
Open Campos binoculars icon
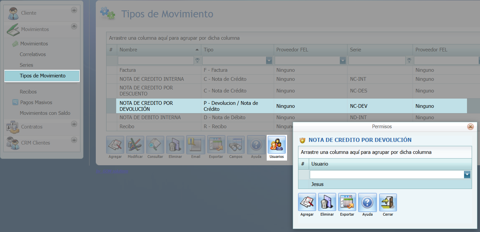[236, 145]
